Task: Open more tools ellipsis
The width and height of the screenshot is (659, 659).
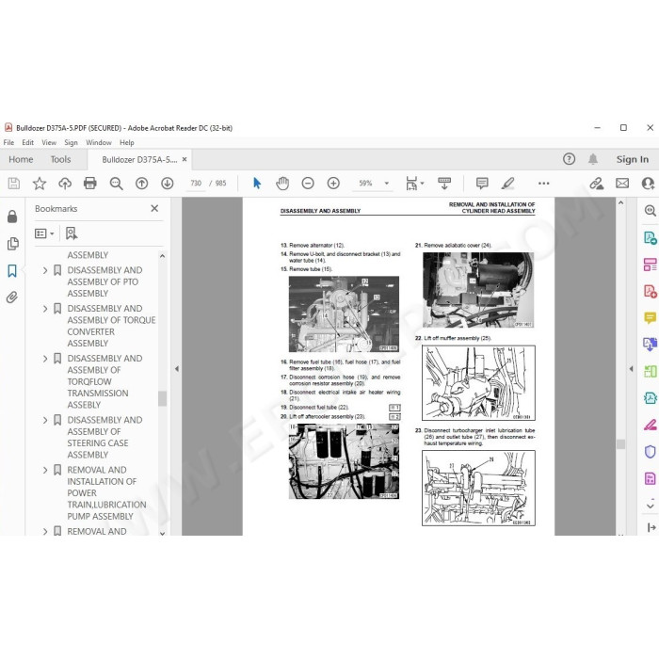Action: point(543,184)
